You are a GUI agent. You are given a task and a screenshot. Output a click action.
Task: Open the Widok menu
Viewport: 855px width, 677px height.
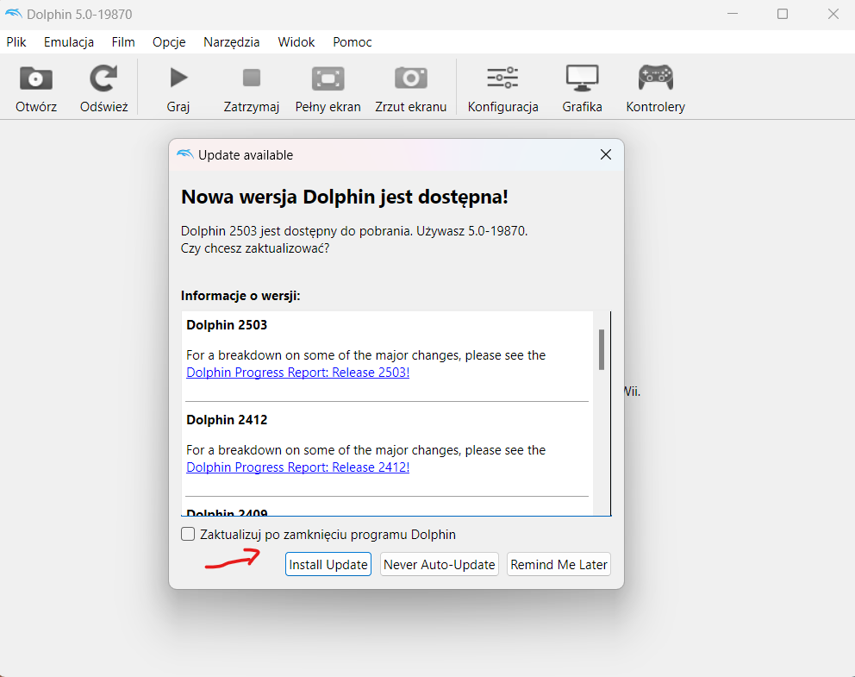pos(296,42)
